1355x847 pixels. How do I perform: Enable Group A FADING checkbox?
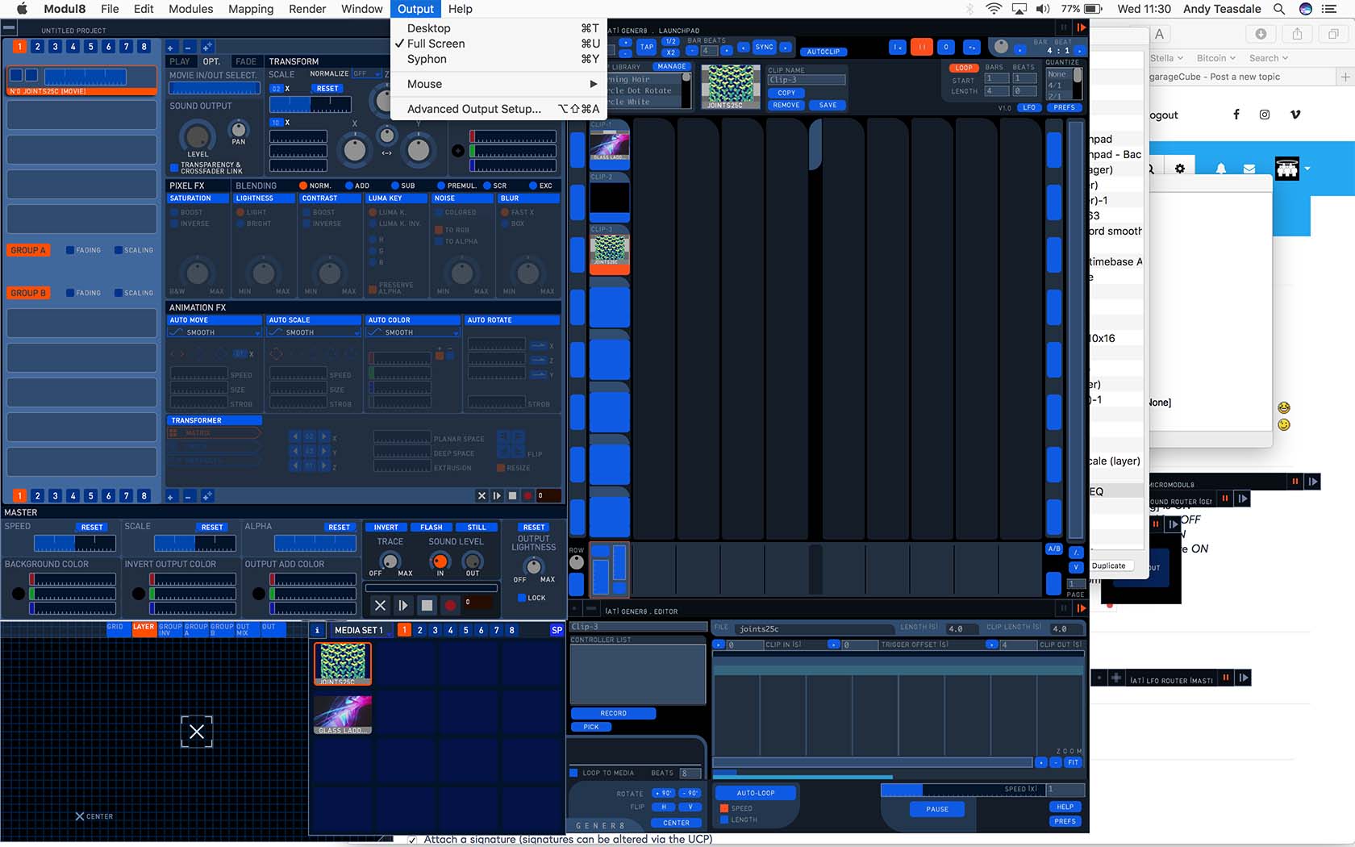pos(70,250)
